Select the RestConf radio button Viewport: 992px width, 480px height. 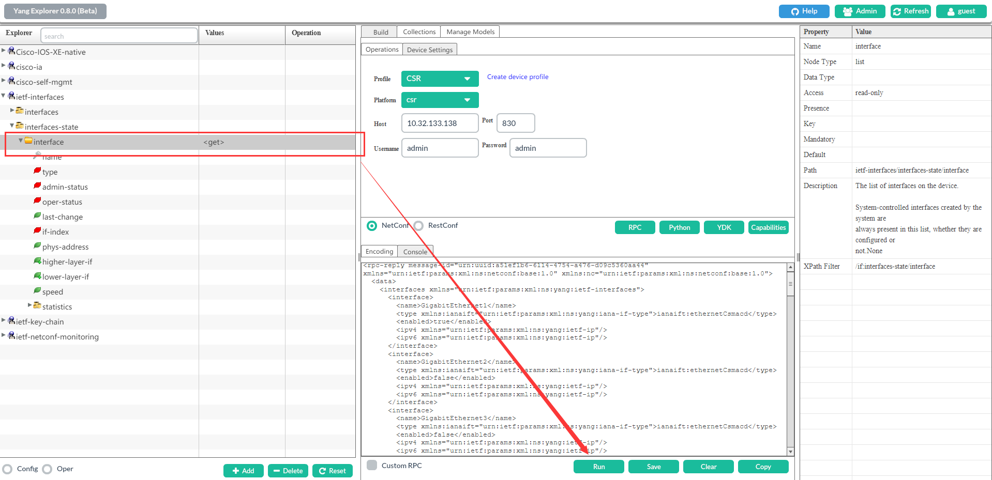point(418,225)
